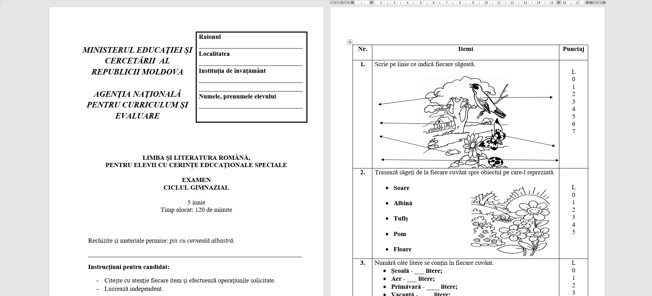Click the blank line under Localitatea
The width and height of the screenshot is (652, 296).
[x=250, y=63]
